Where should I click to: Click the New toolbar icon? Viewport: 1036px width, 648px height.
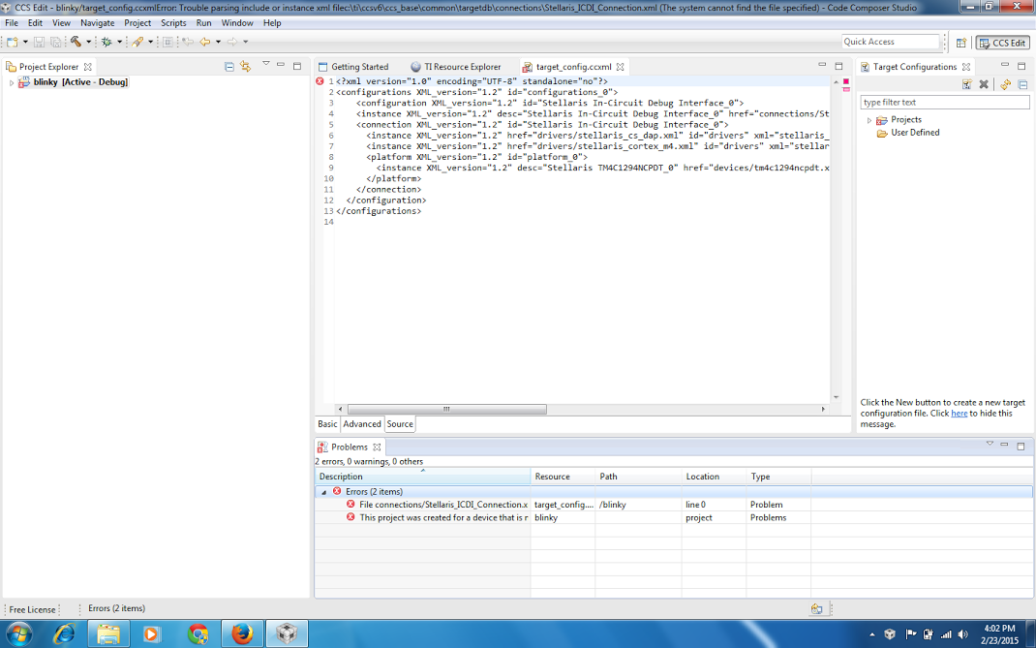pyautogui.click(x=13, y=42)
